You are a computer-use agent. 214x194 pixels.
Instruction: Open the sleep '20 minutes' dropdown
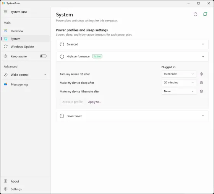point(179,83)
